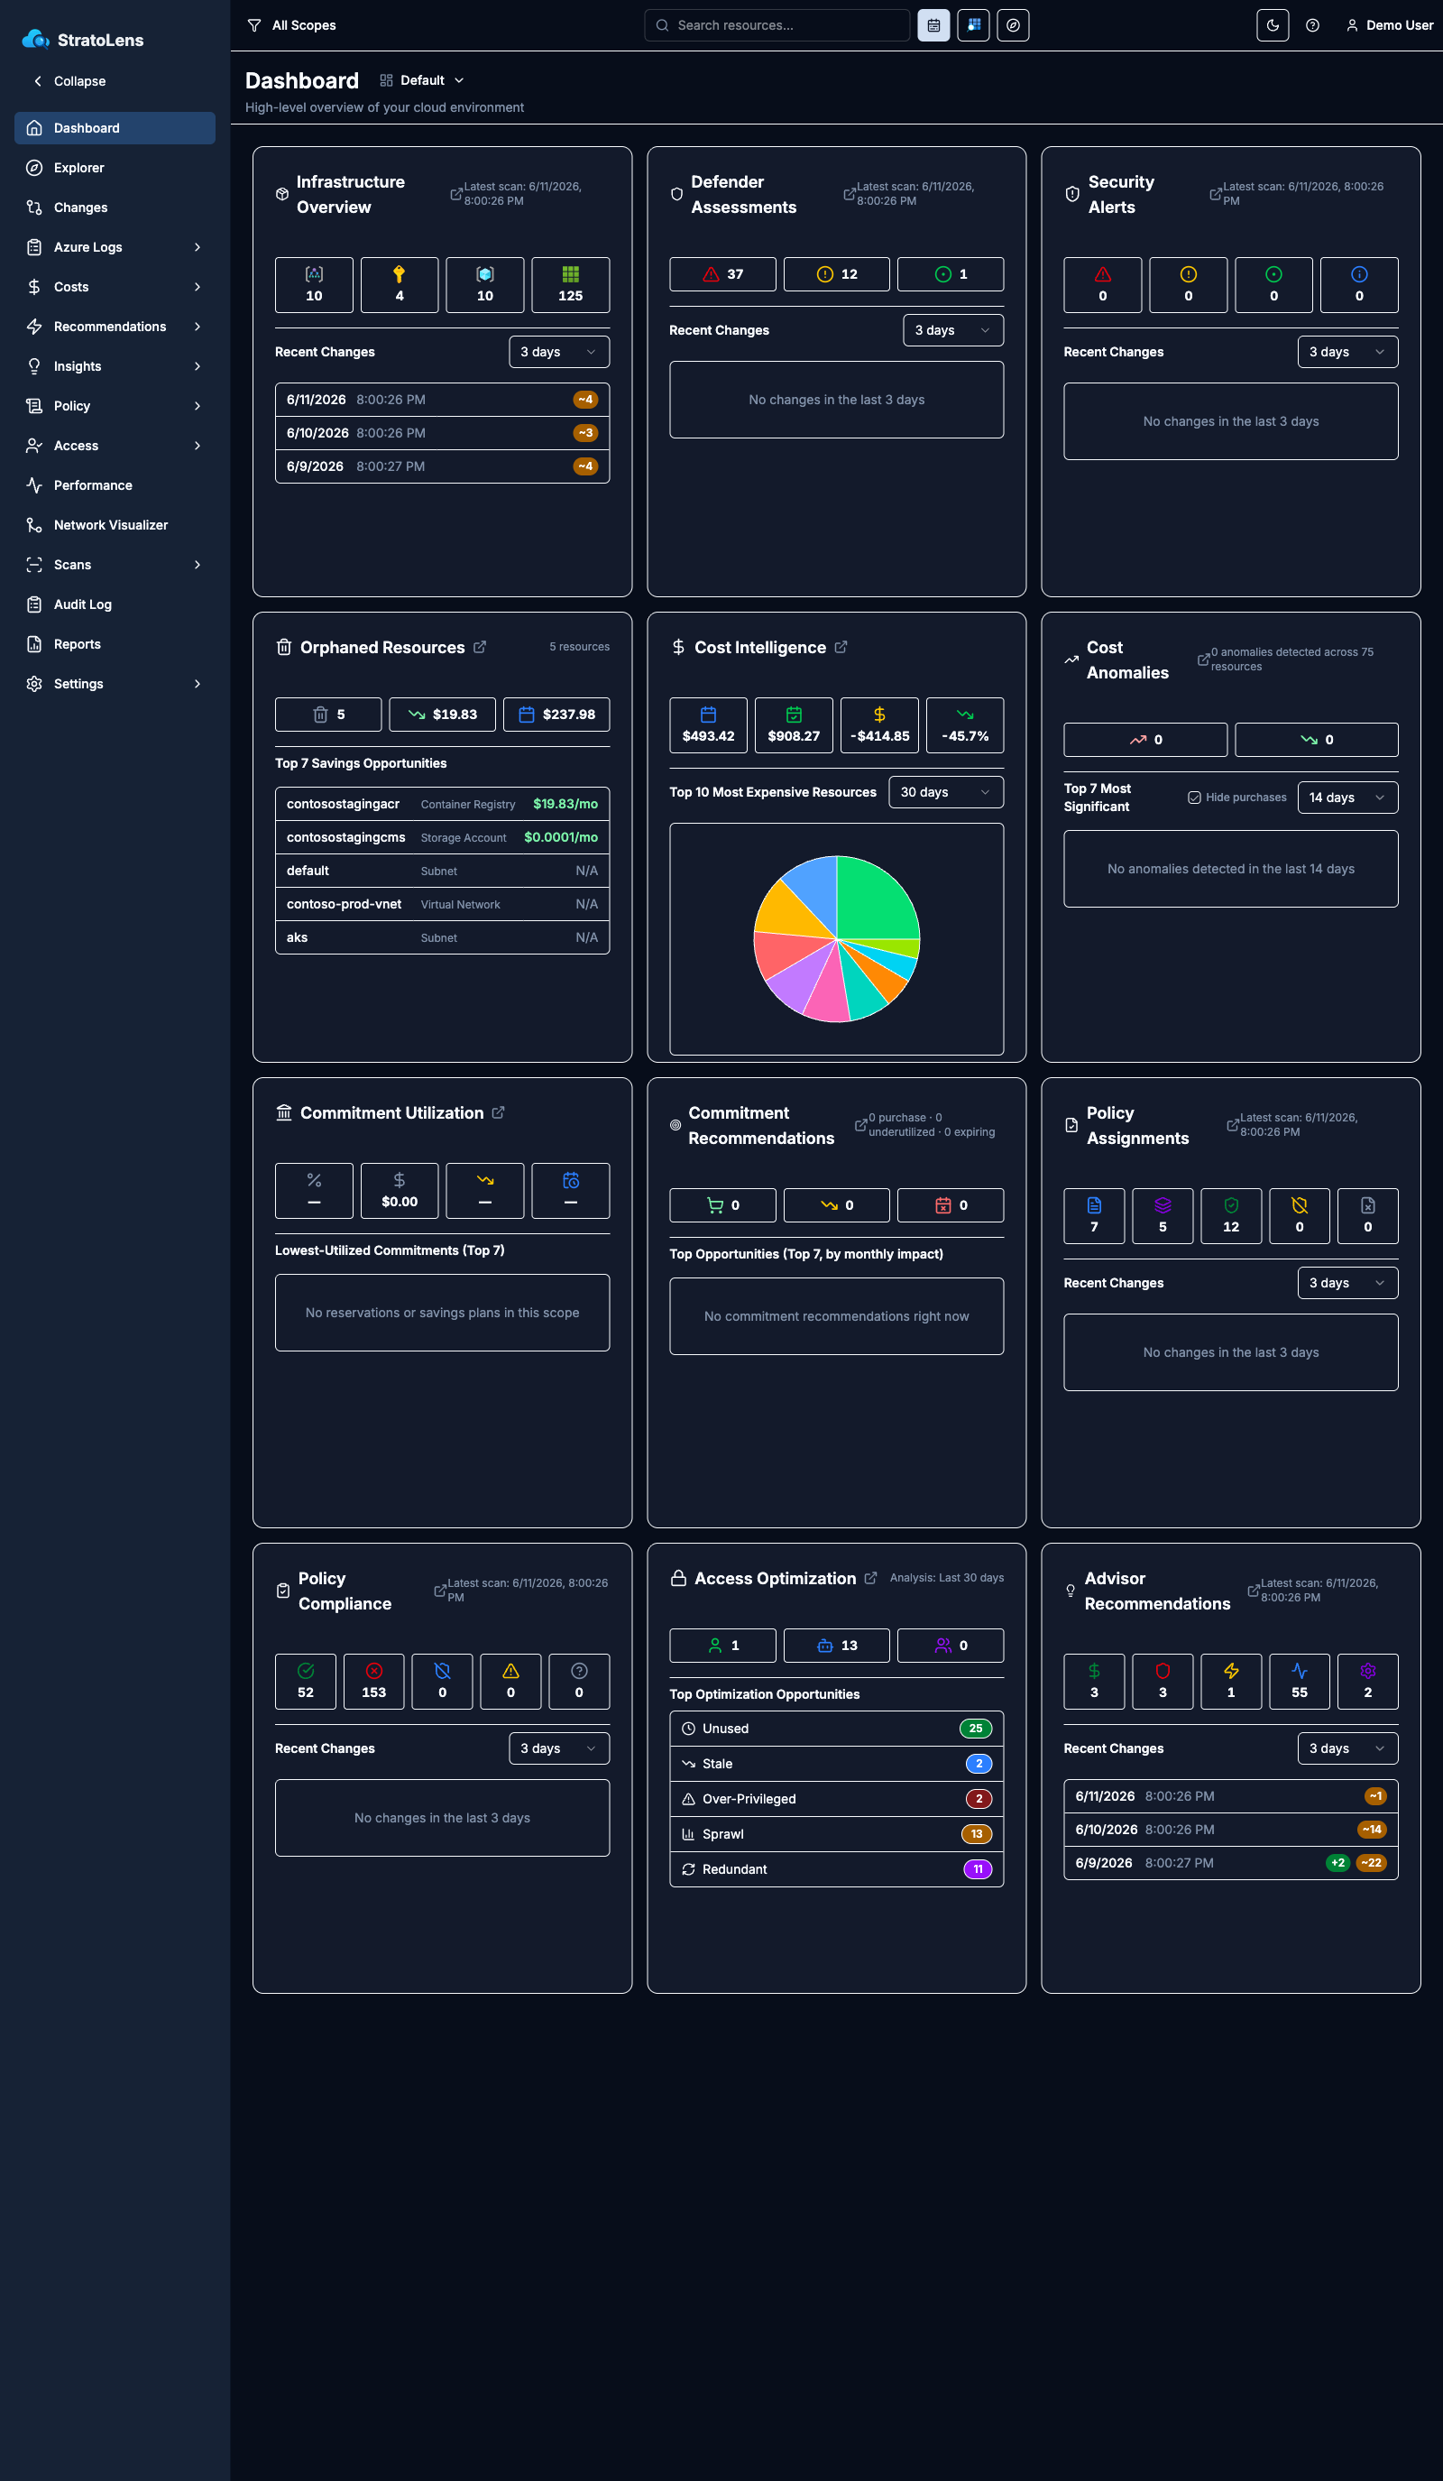This screenshot has height=2481, width=1443.
Task: Click Commitment Recommendations cart tile
Action: (722, 1206)
